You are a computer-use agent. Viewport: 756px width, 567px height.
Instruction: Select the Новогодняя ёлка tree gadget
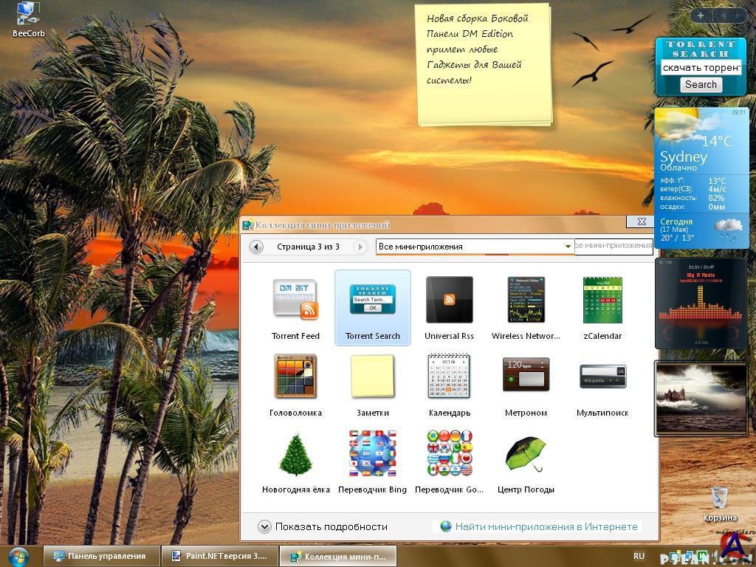point(295,454)
